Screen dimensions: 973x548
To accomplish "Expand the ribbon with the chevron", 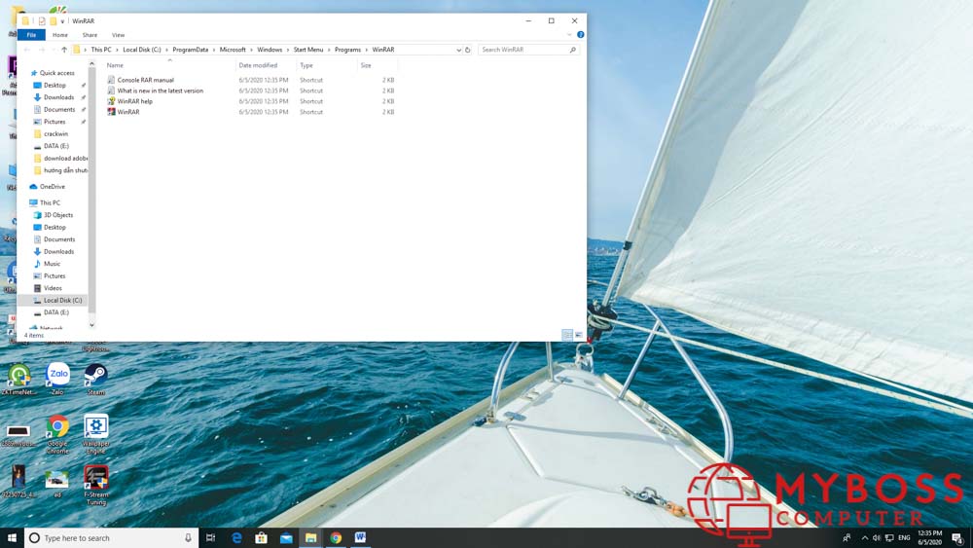I will coord(569,35).
